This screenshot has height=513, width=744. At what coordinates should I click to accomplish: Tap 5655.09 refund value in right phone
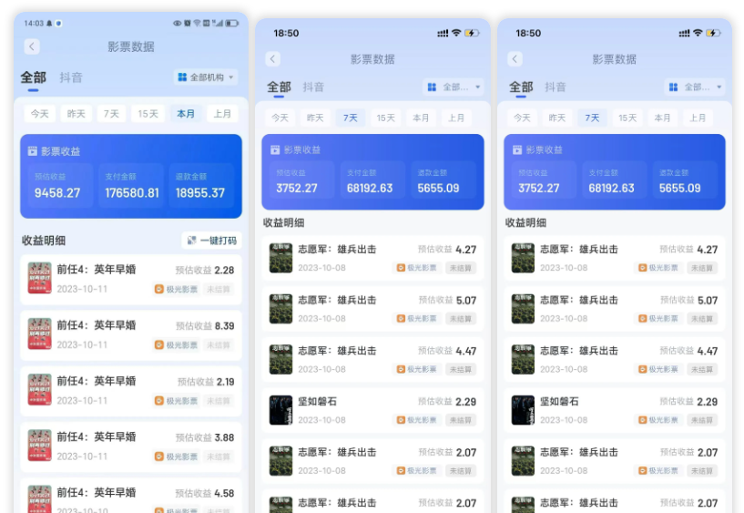click(x=679, y=189)
